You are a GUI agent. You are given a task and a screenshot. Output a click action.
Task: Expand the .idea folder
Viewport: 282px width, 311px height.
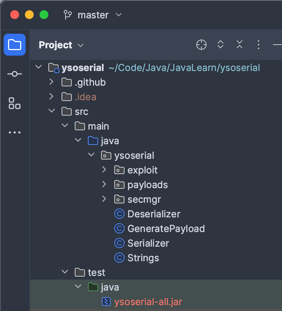click(51, 97)
